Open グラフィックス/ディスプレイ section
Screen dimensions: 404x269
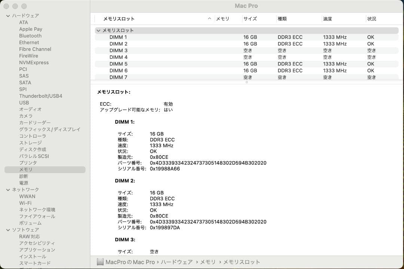click(x=50, y=130)
